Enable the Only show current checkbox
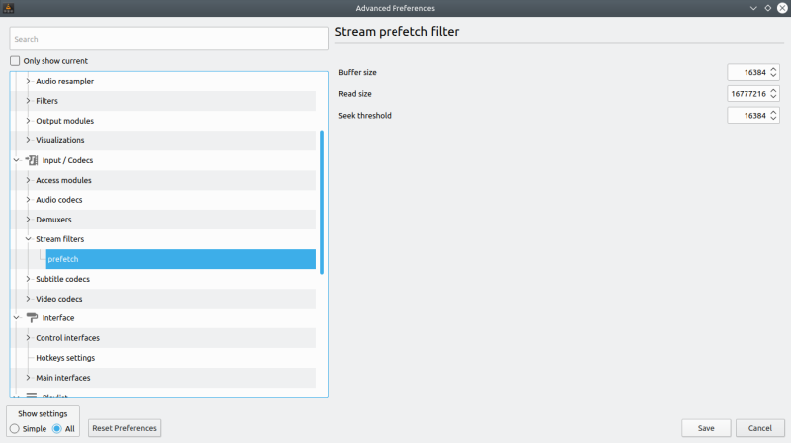791x443 pixels. pyautogui.click(x=15, y=61)
